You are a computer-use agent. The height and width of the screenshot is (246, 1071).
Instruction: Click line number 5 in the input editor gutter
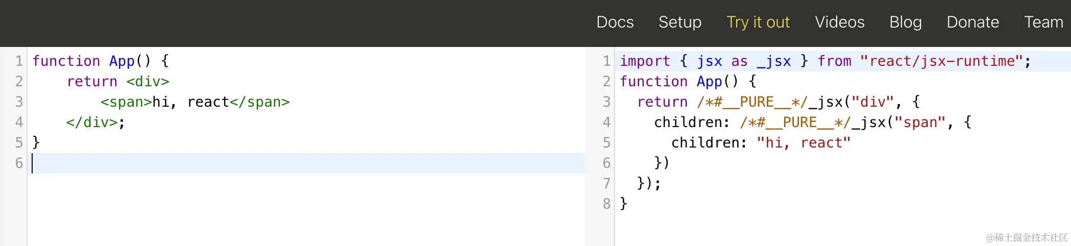19,142
